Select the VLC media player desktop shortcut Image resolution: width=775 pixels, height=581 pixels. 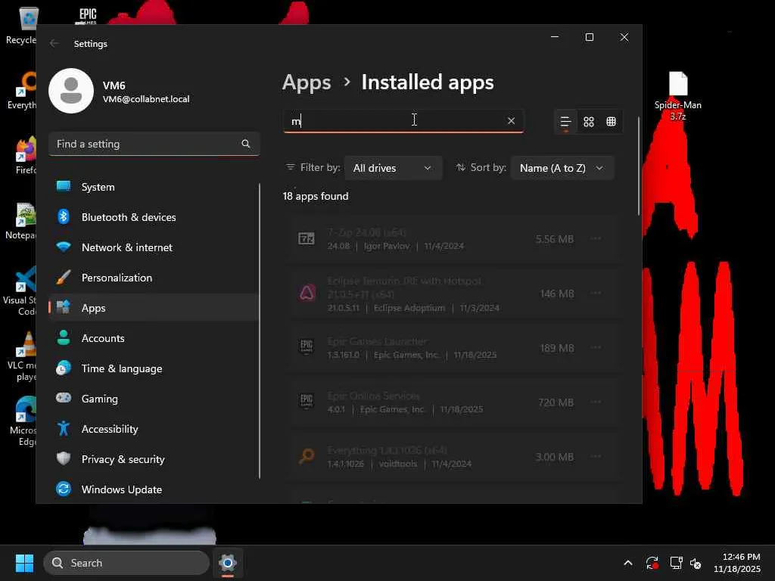[x=22, y=357]
